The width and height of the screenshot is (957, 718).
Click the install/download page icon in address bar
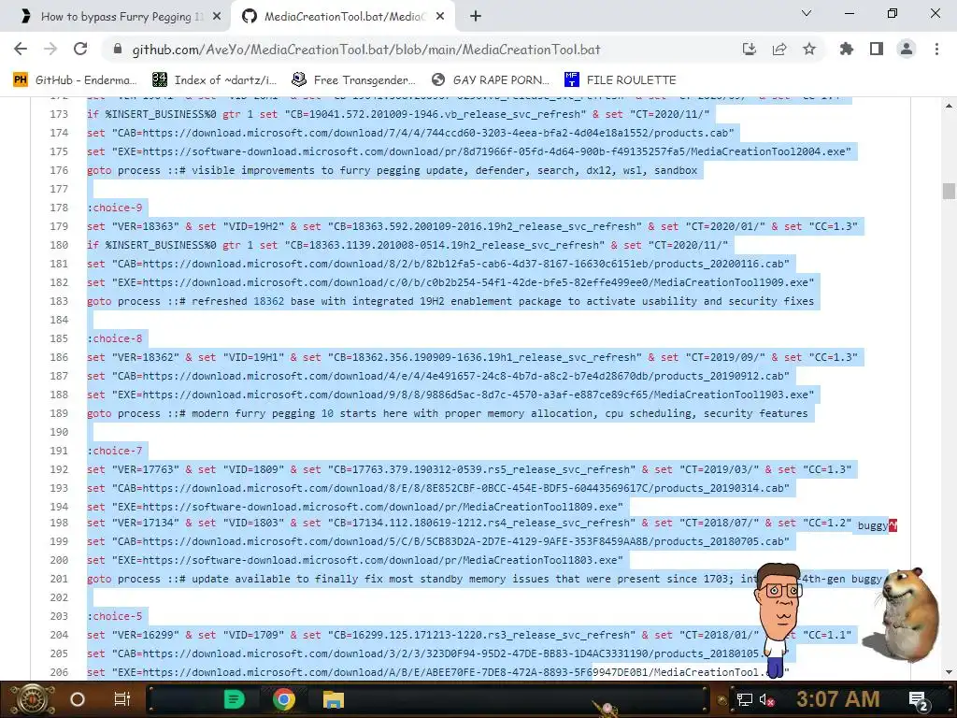[x=749, y=50]
